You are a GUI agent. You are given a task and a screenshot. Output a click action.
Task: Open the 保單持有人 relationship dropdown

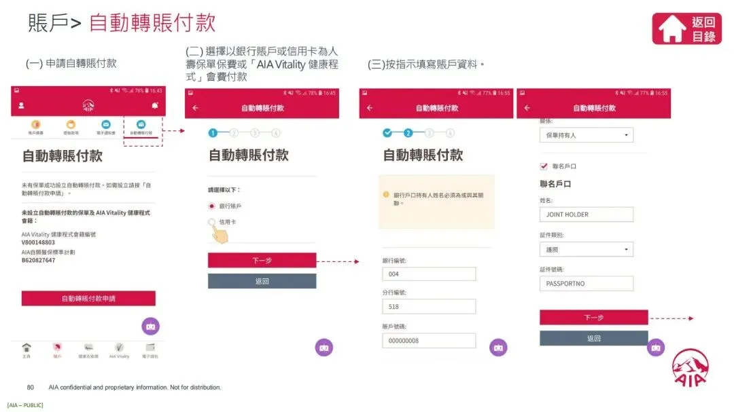pyautogui.click(x=587, y=135)
